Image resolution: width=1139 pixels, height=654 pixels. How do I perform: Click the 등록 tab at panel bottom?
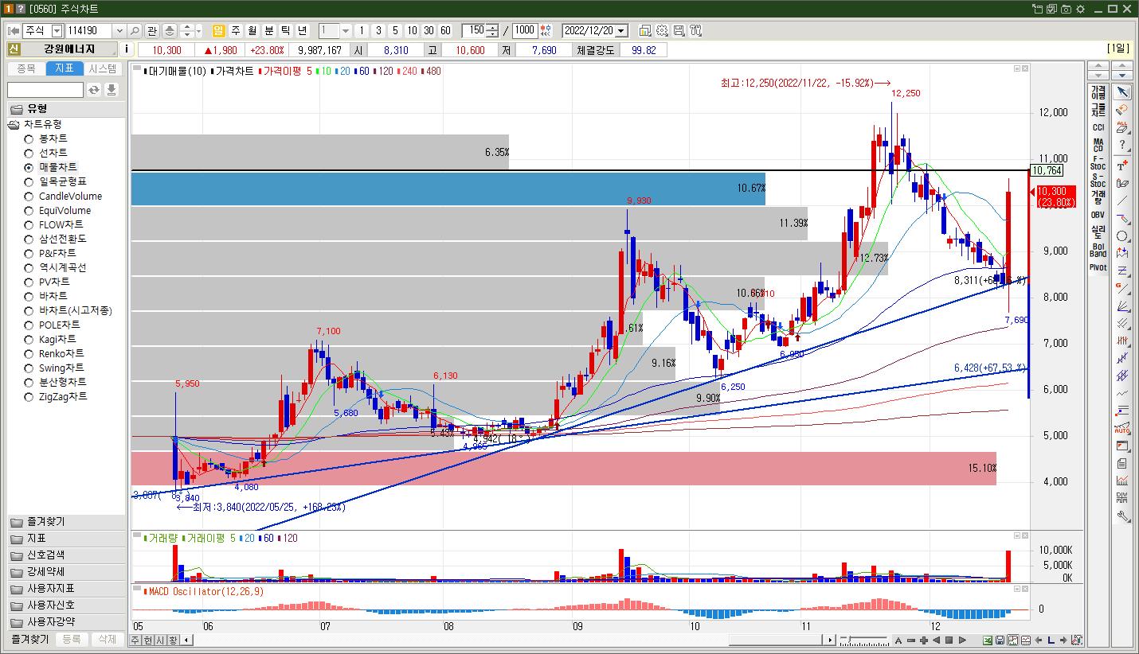72,639
